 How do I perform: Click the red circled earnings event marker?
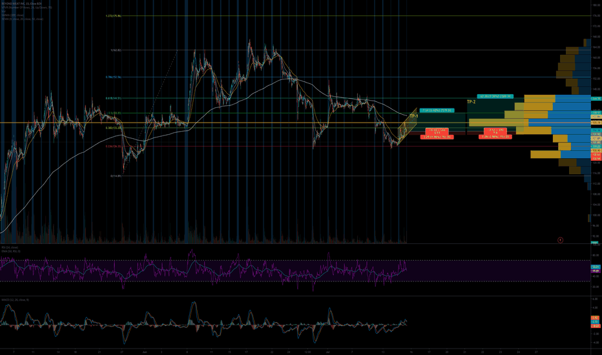560,240
